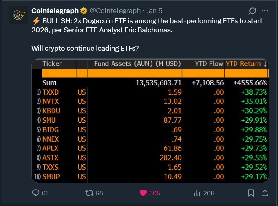Click the gold verified badge

(x=83, y=11)
